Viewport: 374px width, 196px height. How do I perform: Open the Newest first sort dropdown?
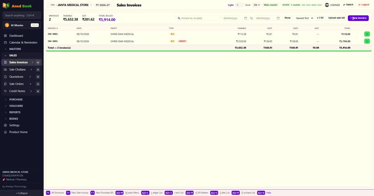(x=304, y=18)
